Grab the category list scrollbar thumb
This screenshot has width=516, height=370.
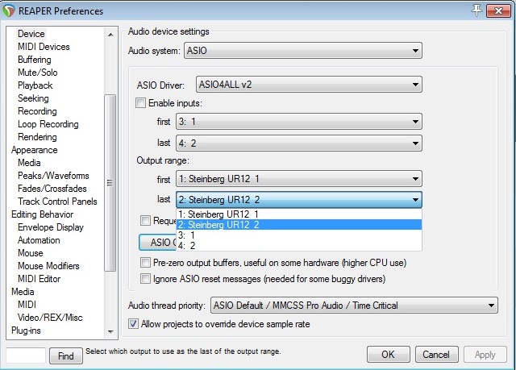coord(110,183)
